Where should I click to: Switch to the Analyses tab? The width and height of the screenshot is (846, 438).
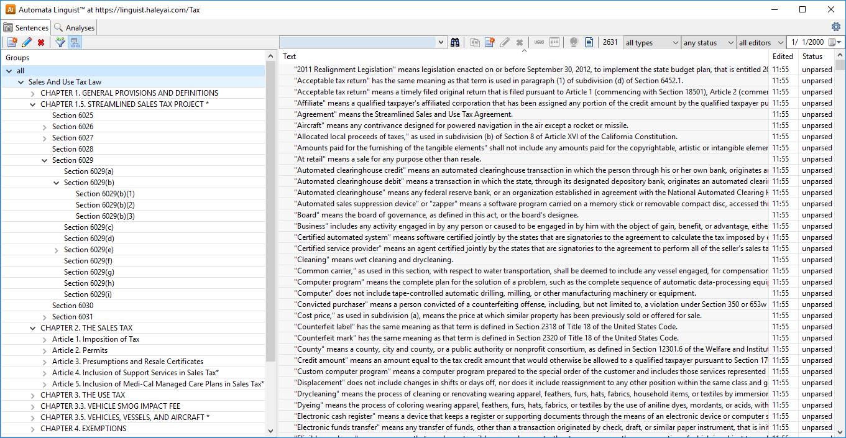coord(74,27)
